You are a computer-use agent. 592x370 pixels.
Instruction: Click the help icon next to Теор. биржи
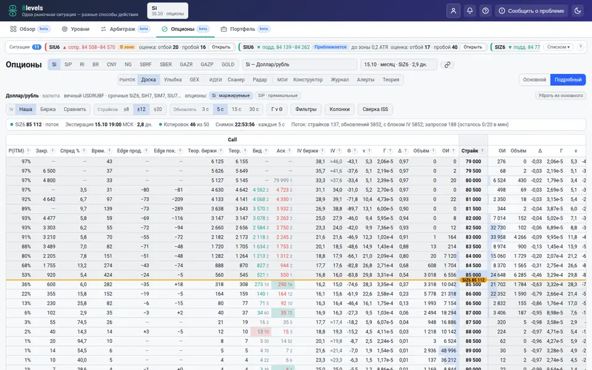221,151
